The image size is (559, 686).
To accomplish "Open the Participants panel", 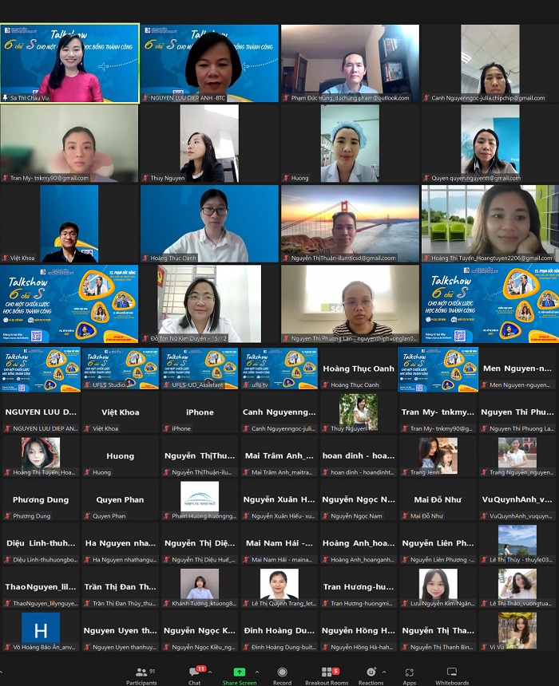I will pyautogui.click(x=141, y=675).
